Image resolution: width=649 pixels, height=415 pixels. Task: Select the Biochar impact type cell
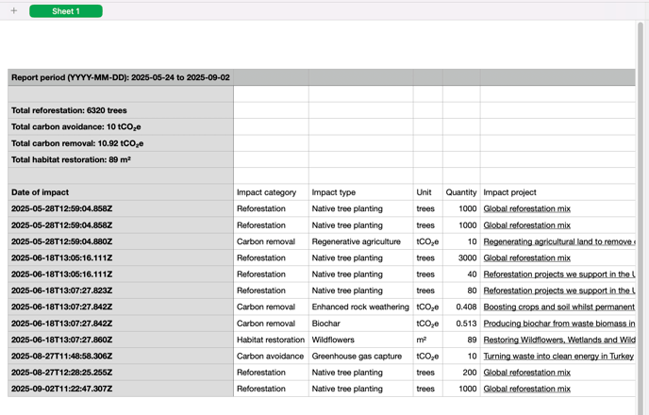(x=361, y=324)
